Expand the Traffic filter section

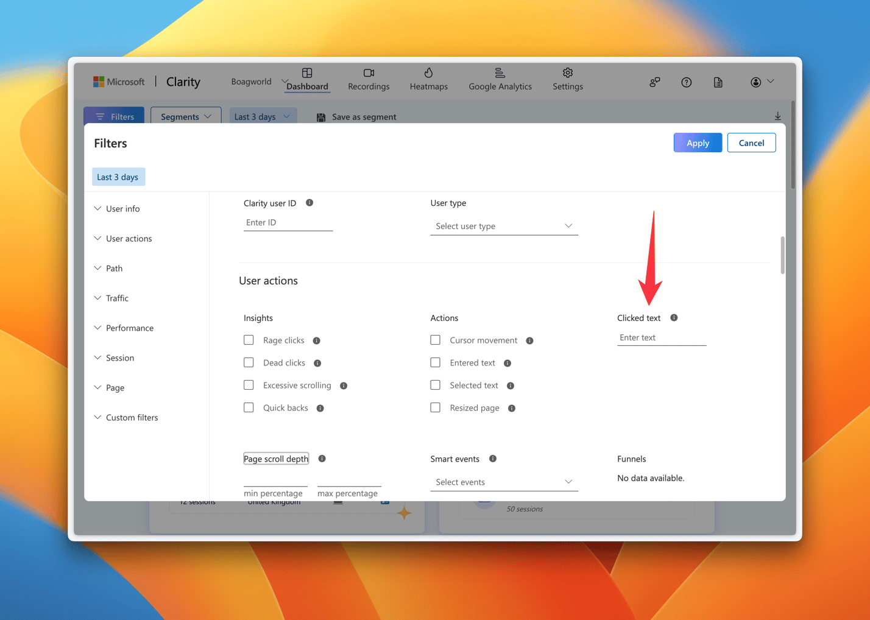[x=117, y=298]
